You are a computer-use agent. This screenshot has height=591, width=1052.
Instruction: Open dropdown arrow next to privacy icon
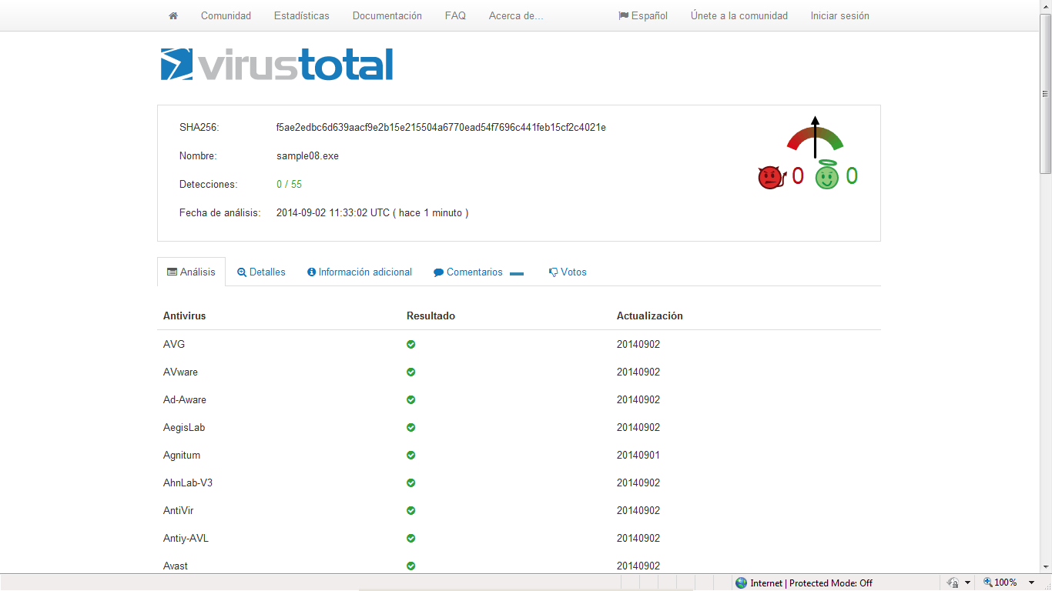967,583
